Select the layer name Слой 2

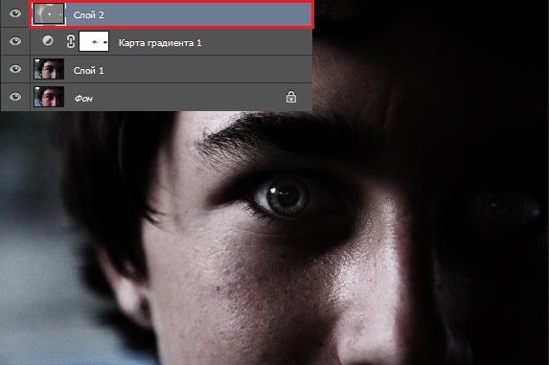[88, 14]
